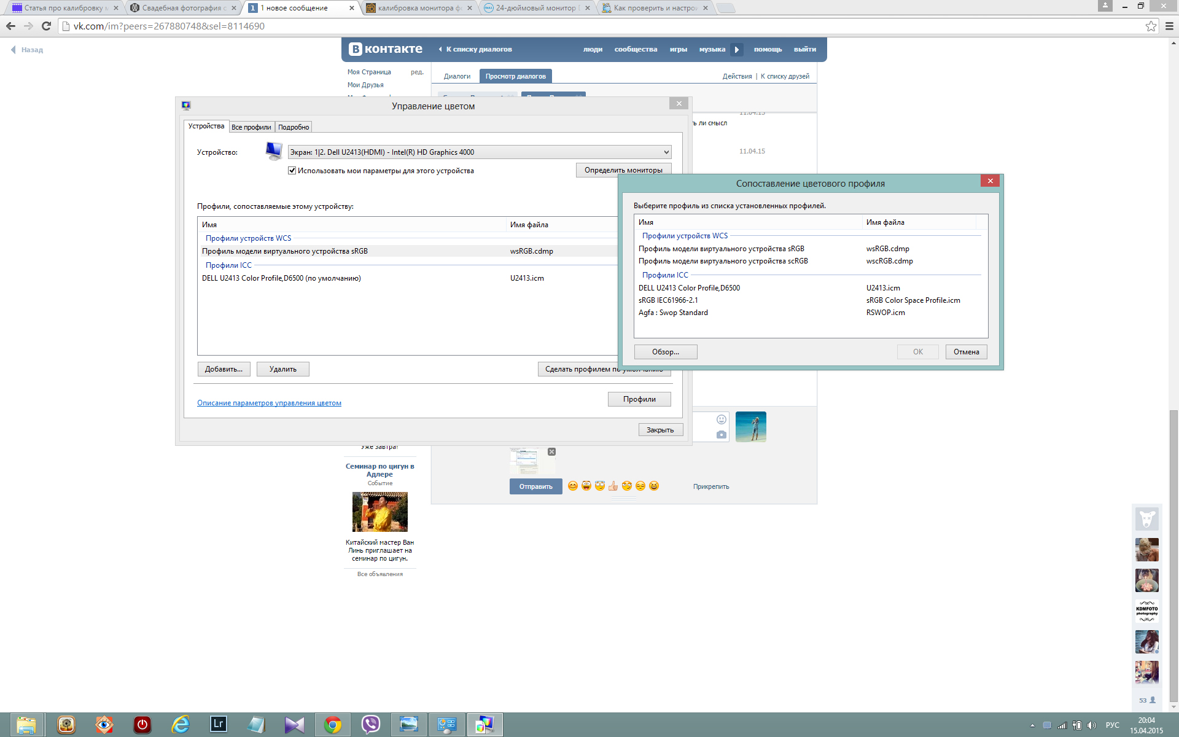
Task: Bookmark page with star icon
Action: [x=1151, y=26]
